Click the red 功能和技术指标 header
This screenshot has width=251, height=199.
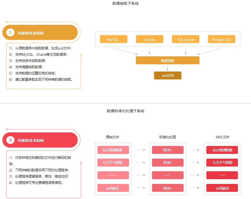click(31, 140)
